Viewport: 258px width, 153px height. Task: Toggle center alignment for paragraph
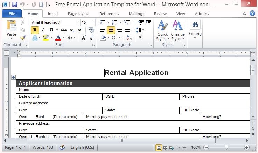click(111, 30)
